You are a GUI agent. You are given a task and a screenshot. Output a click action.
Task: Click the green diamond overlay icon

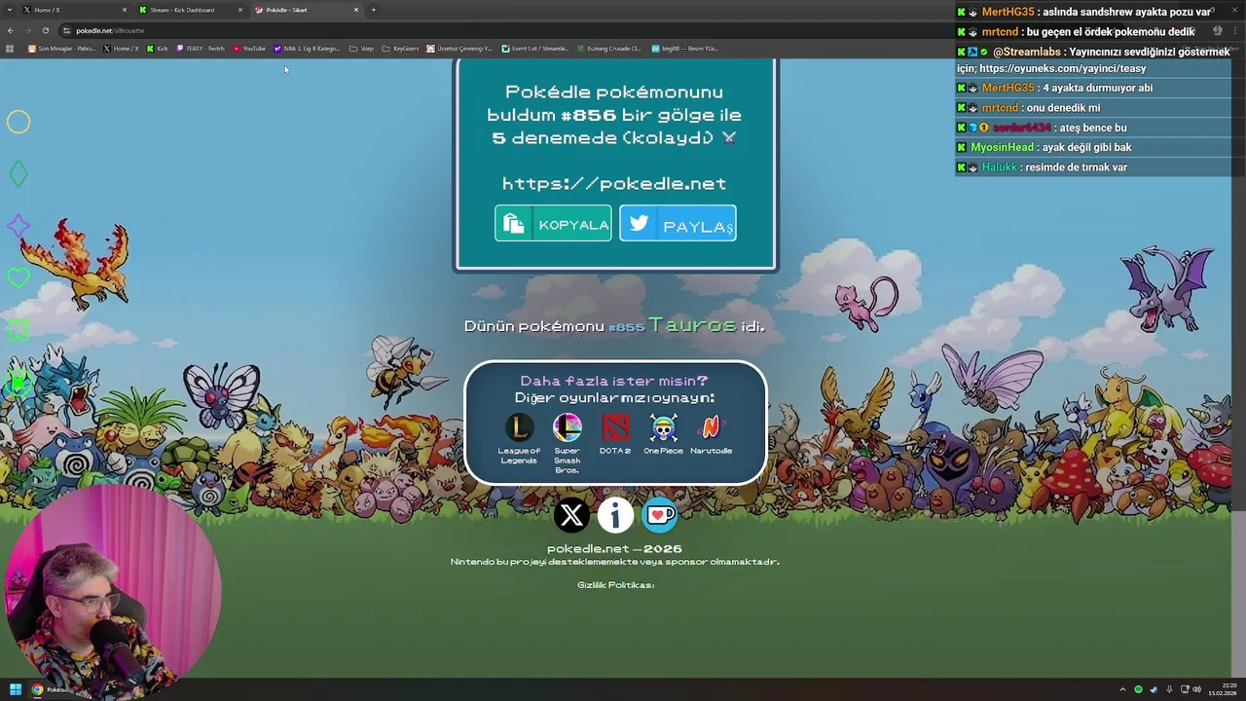[x=18, y=174]
